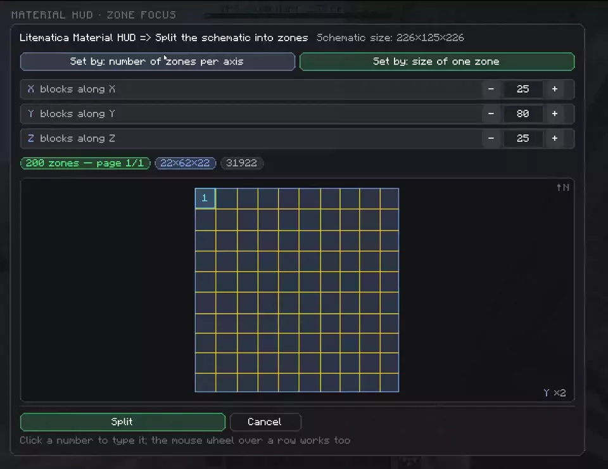Click the Y blocks value field showing 80

(522, 113)
